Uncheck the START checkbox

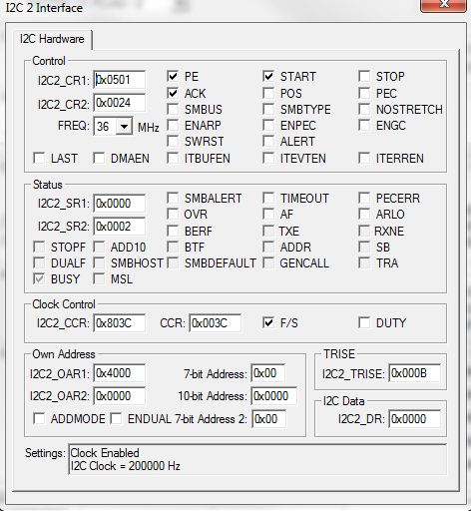[268, 76]
